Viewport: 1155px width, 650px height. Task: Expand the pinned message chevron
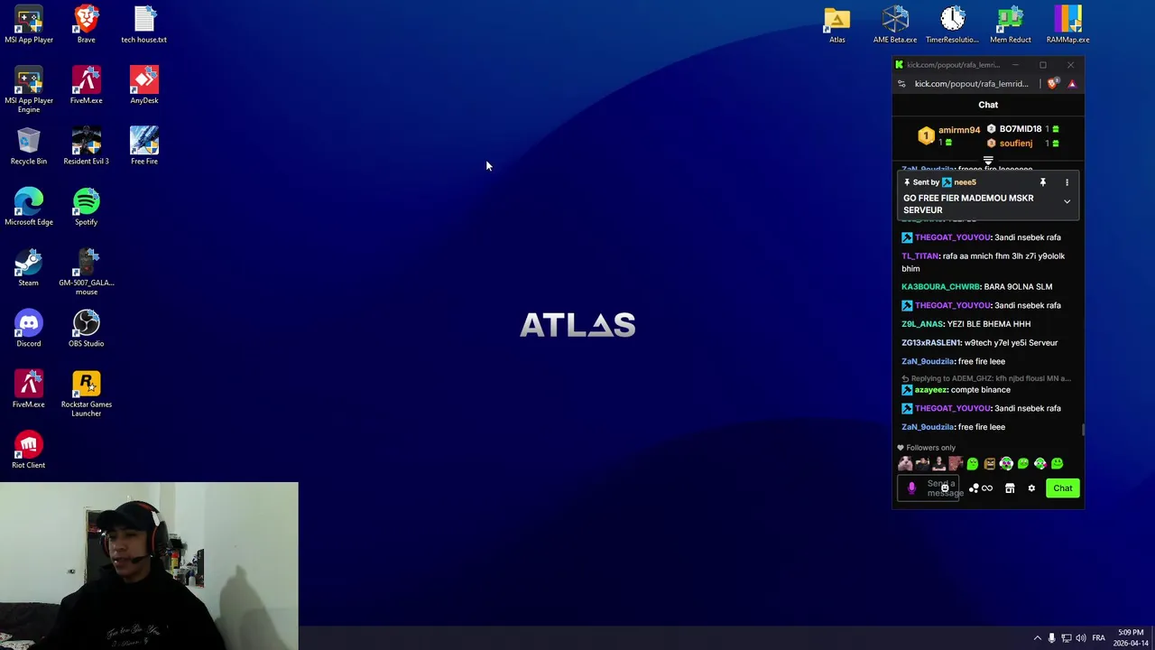click(x=1067, y=202)
